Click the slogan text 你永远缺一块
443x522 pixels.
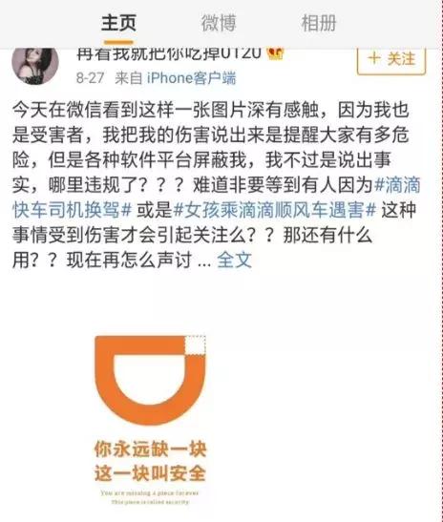pyautogui.click(x=150, y=449)
